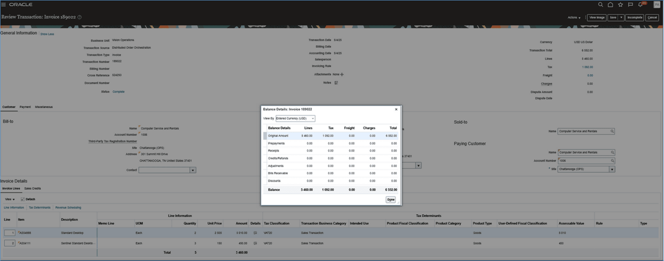Switch to the Payment tab

pyautogui.click(x=25, y=107)
